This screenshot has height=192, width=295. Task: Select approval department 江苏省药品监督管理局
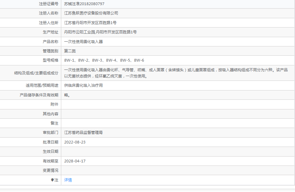coord(83,132)
